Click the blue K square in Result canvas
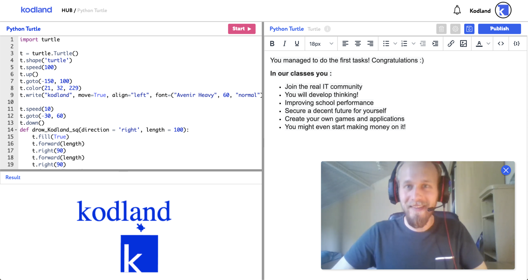 tap(139, 254)
